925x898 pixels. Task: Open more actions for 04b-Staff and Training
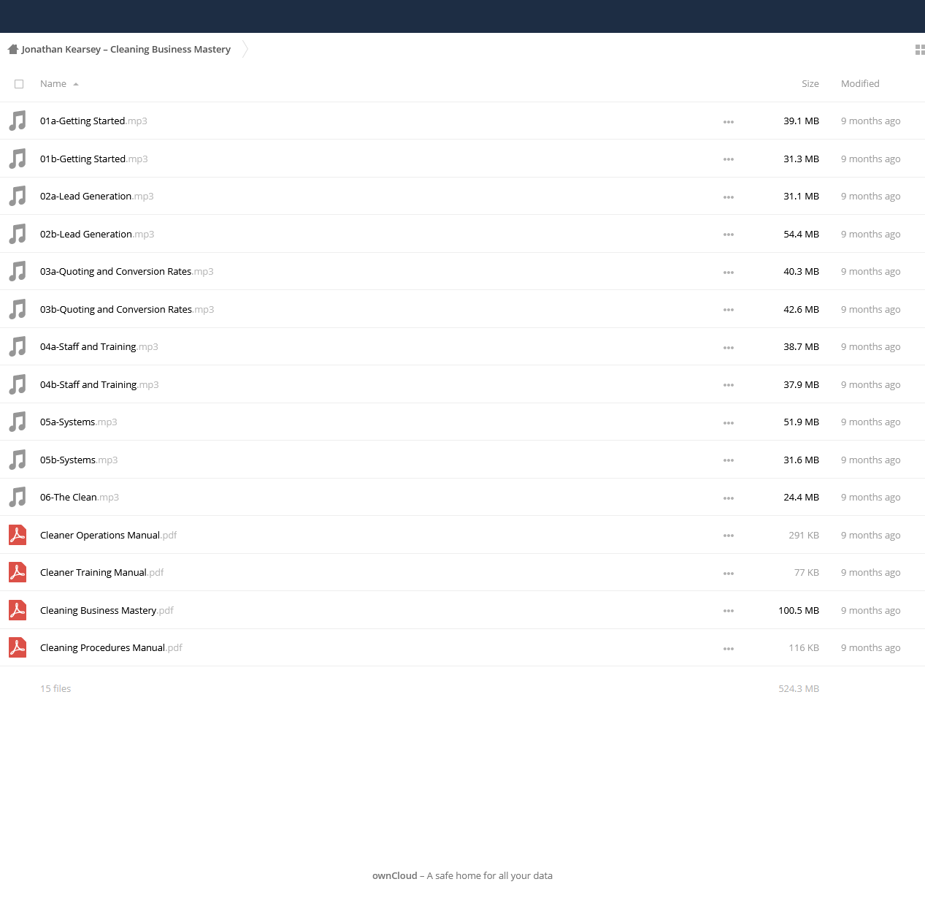(729, 385)
